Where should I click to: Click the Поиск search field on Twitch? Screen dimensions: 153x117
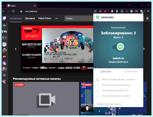pyautogui.click(x=79, y=18)
